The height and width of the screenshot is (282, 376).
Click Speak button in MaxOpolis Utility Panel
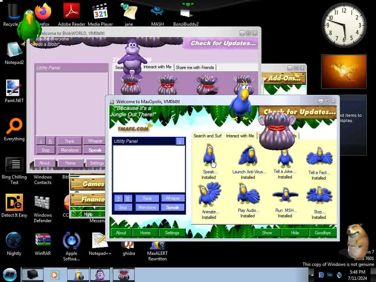[173, 207]
